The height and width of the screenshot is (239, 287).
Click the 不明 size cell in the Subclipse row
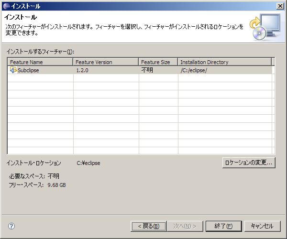click(x=147, y=70)
